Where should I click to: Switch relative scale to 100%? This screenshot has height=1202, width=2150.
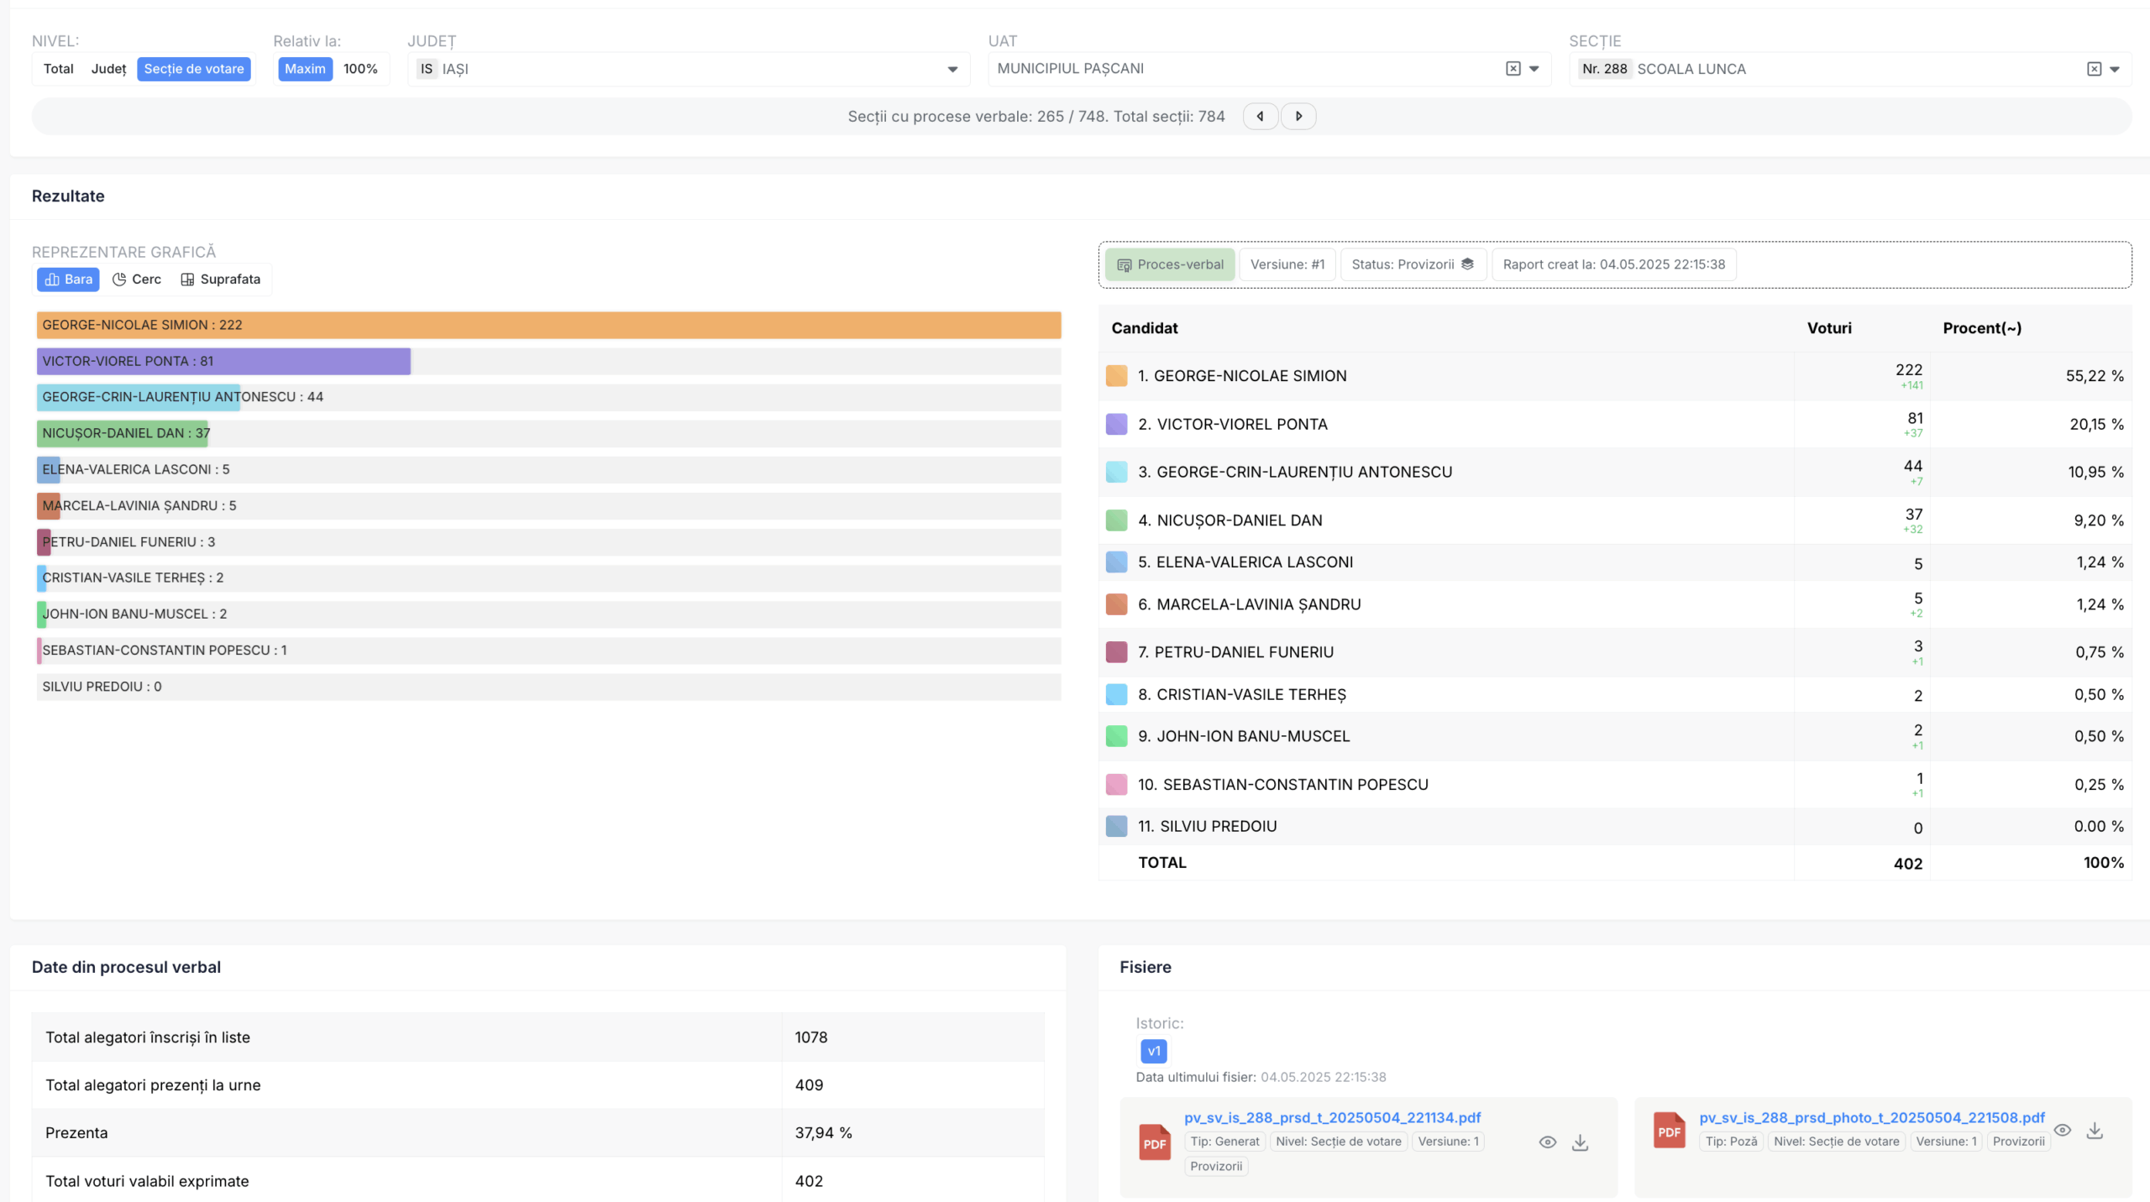coord(360,69)
